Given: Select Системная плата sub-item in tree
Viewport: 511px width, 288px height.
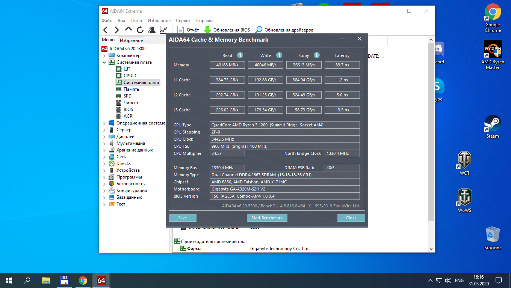Looking at the screenshot, I should [138, 82].
